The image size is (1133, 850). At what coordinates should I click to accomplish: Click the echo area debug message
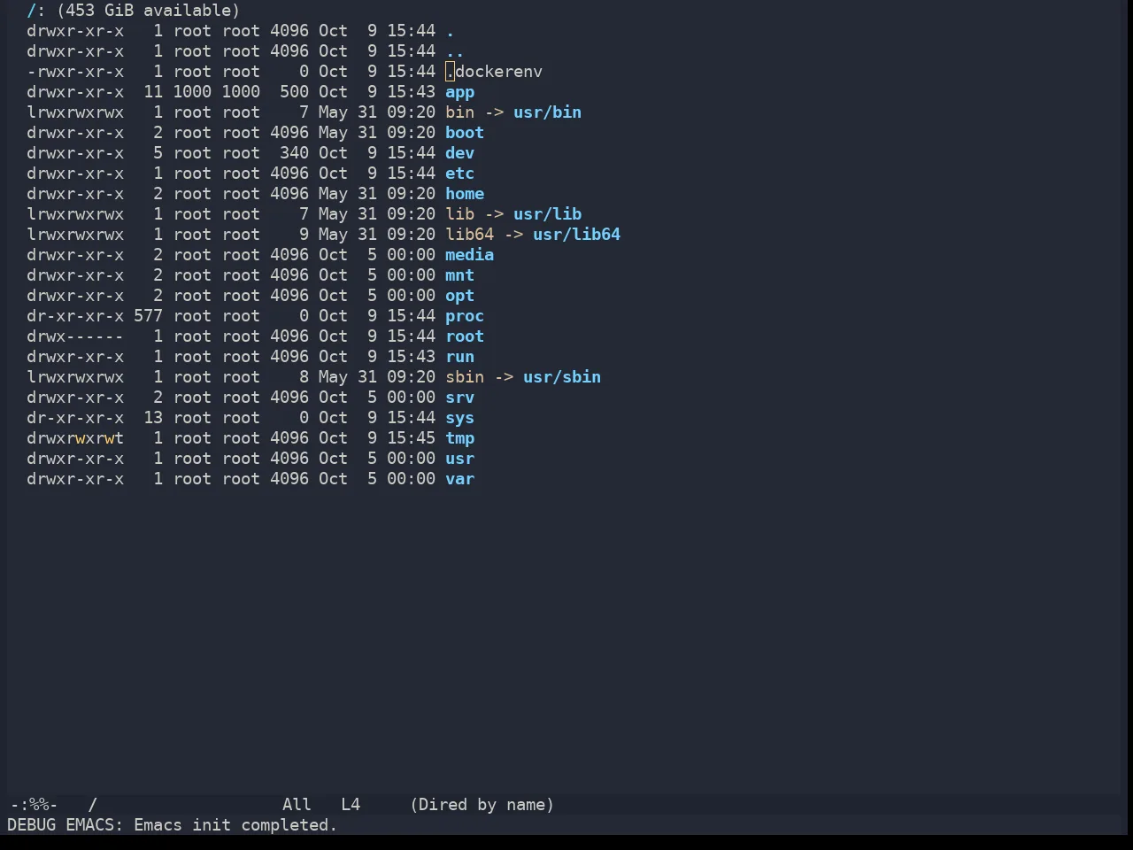(x=173, y=825)
